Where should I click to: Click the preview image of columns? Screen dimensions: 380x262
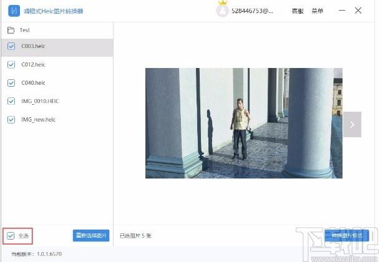pyautogui.click(x=244, y=123)
